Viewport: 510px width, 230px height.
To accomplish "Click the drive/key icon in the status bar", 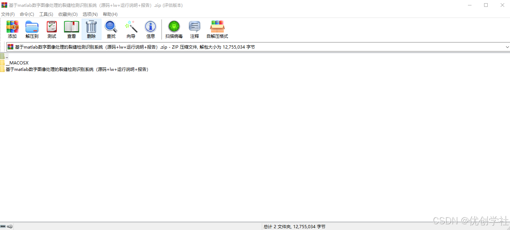I will point(6,226).
